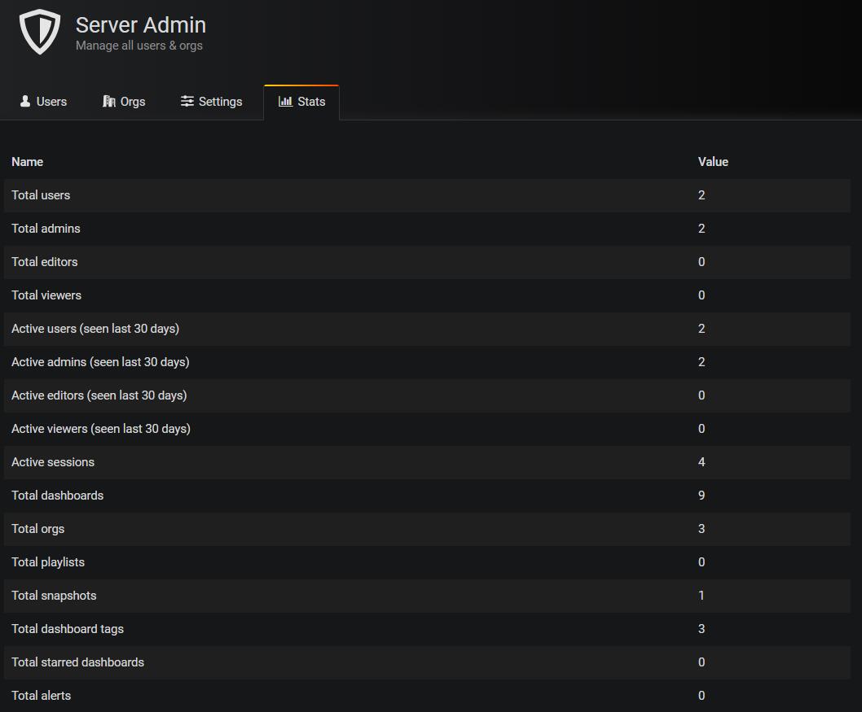
Task: Click the Value column header
Action: coord(713,162)
